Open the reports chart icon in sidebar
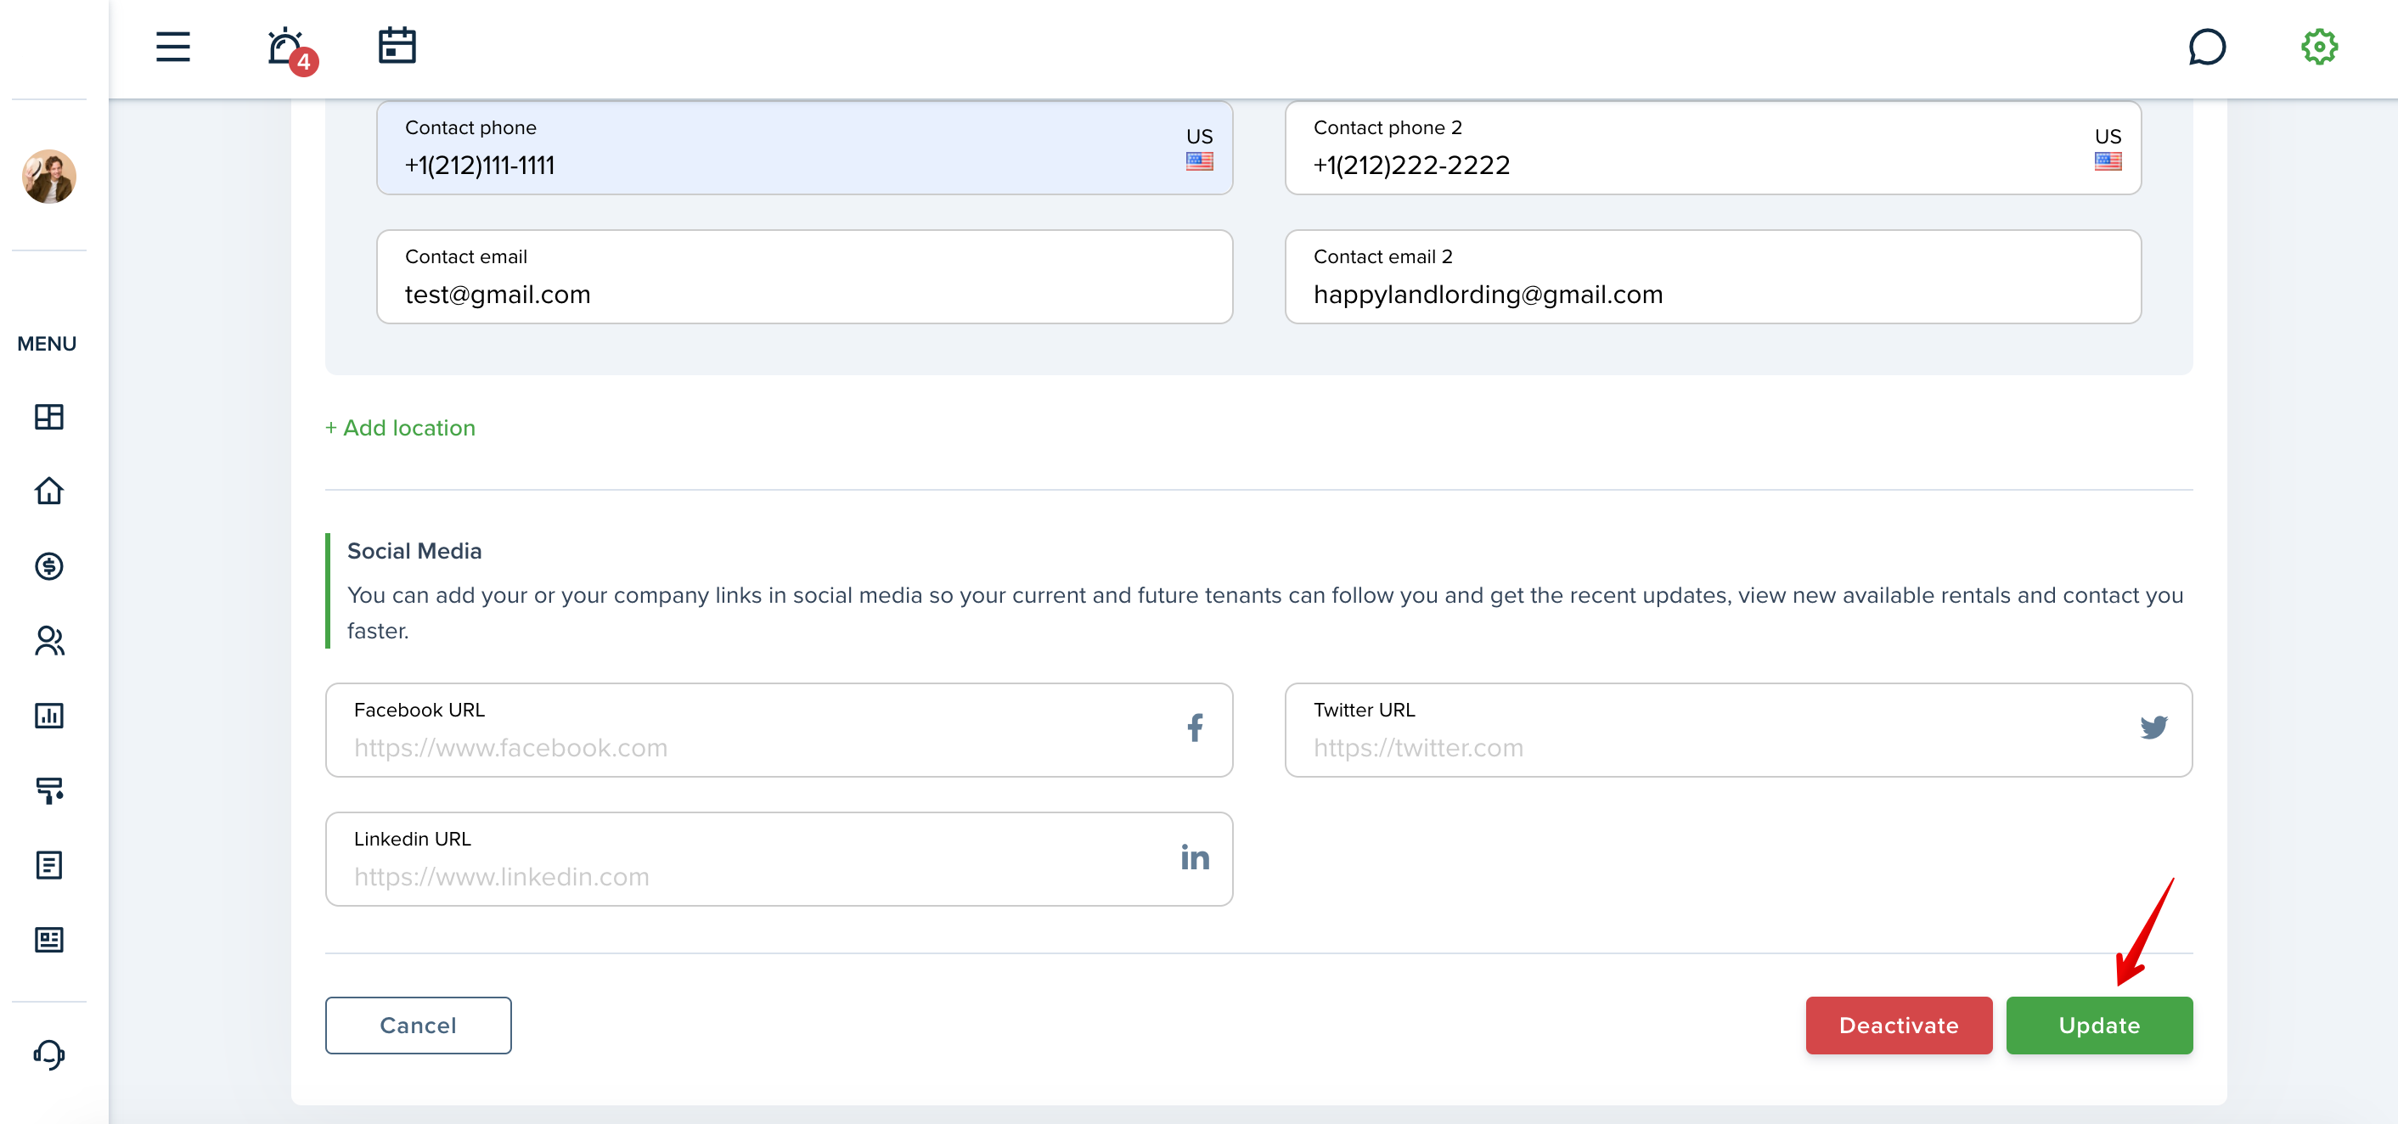This screenshot has width=2398, height=1124. [49, 716]
